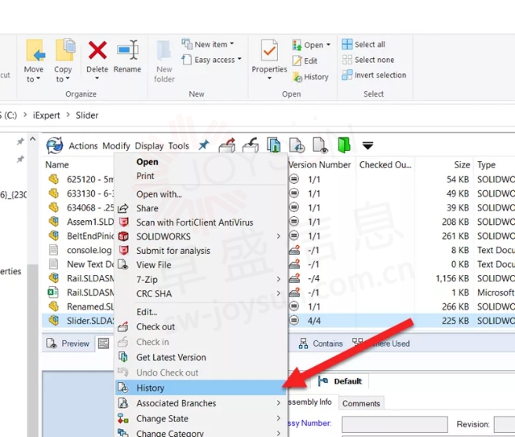Switch to the Comments tab
Image resolution: width=515 pixels, height=437 pixels.
[361, 403]
